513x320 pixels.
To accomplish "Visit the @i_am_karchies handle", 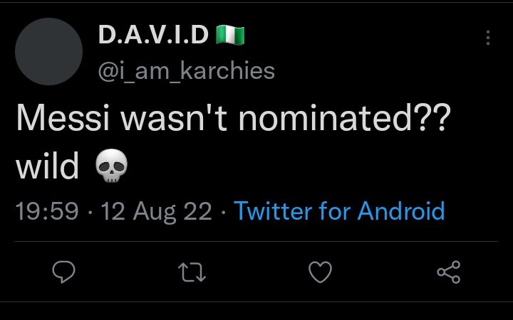I will 186,71.
